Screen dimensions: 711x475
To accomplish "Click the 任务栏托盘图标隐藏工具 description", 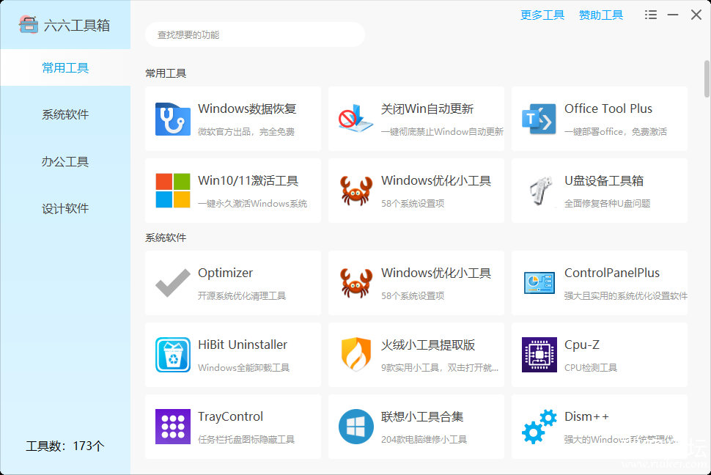I will [246, 440].
